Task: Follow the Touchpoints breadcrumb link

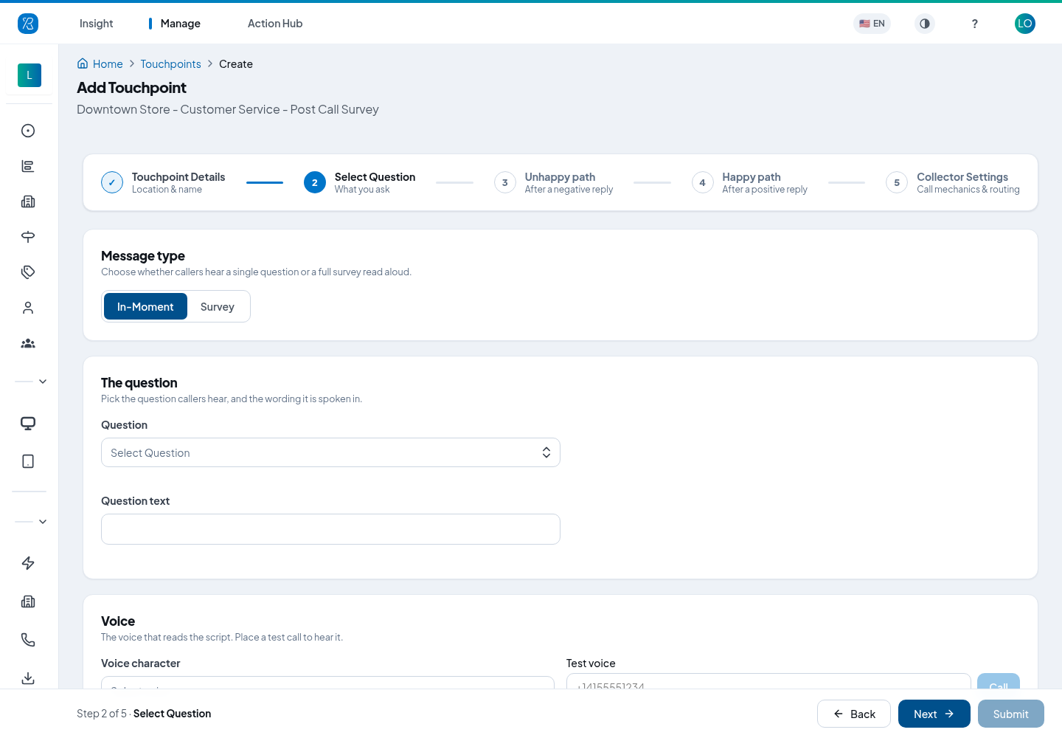Action: tap(170, 64)
